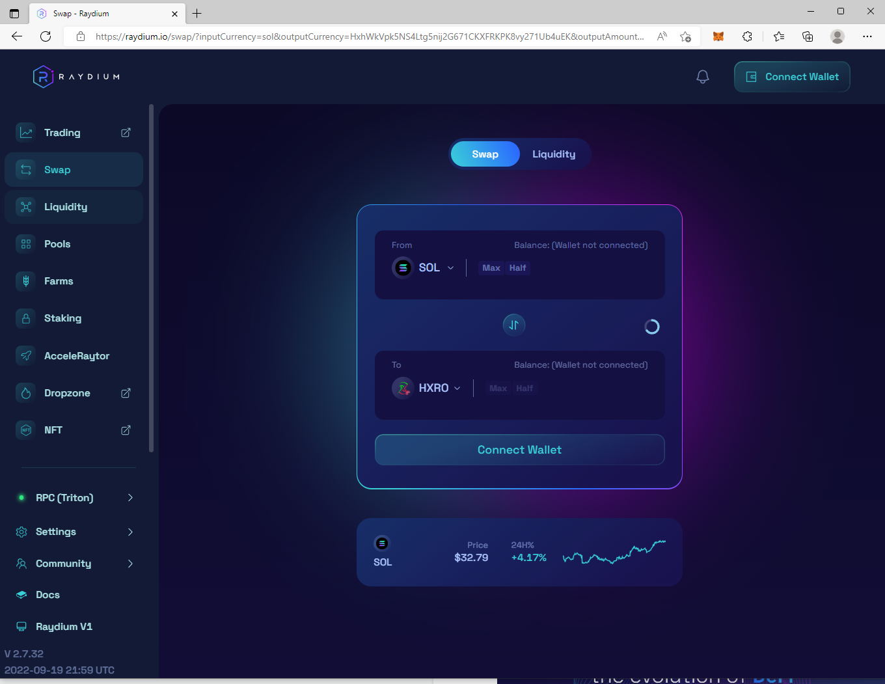Click the Raydium logo
This screenshot has height=684, width=885.
[x=77, y=77]
